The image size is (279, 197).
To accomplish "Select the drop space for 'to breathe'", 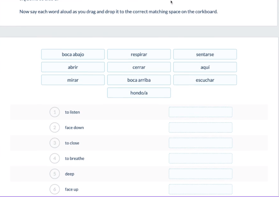I will (201, 158).
